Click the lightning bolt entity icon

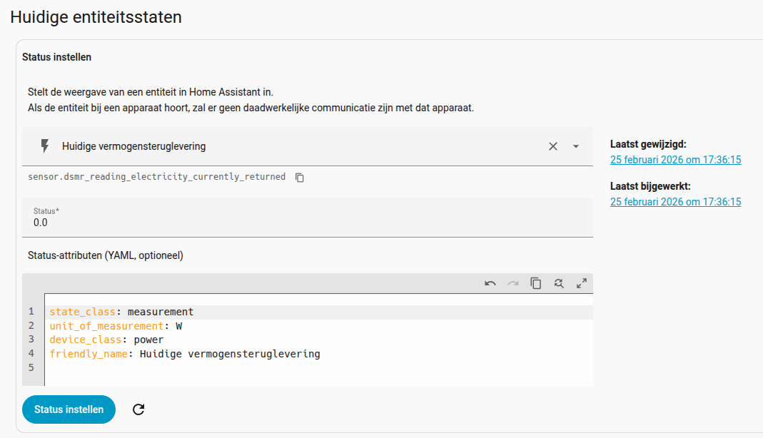pos(45,146)
